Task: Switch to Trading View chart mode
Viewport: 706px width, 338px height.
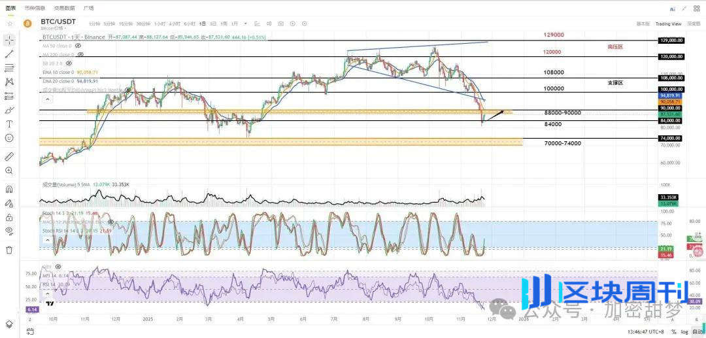Action: click(x=668, y=24)
